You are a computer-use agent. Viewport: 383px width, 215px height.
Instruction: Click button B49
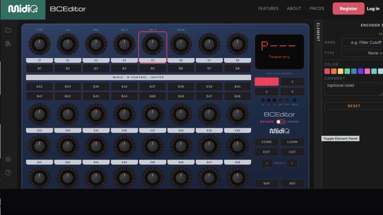click(267, 183)
